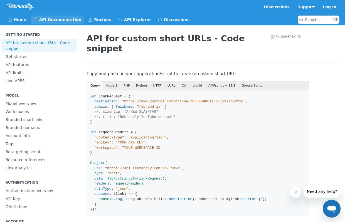345x222 pixels.
Task: Click the GETTING STARTED section header
Action: [23, 35]
